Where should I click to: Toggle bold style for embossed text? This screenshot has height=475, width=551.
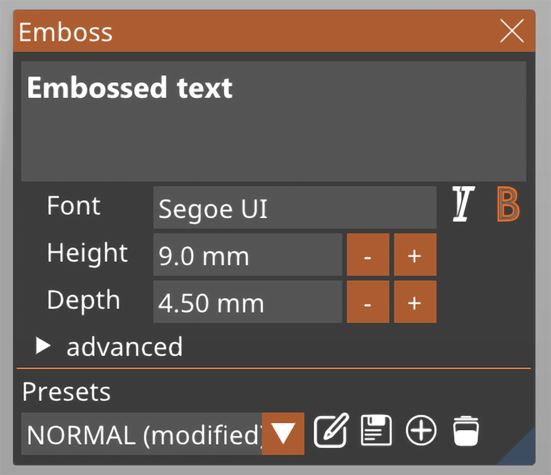point(508,204)
